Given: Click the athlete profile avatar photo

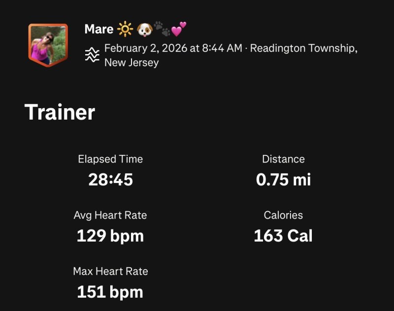Looking at the screenshot, I should 48,44.
